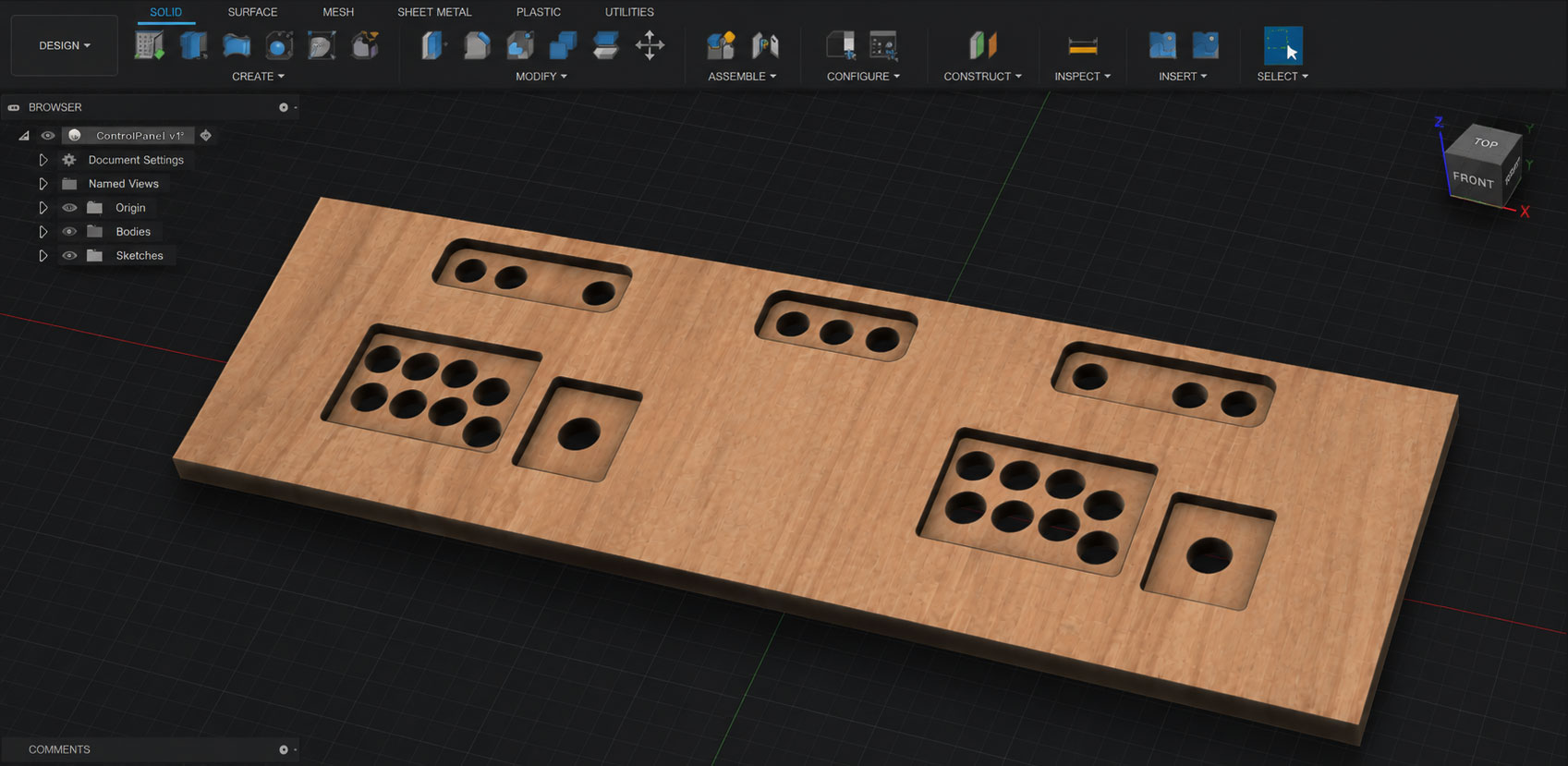
Task: Select the Move/Copy arrows tool
Action: (650, 45)
